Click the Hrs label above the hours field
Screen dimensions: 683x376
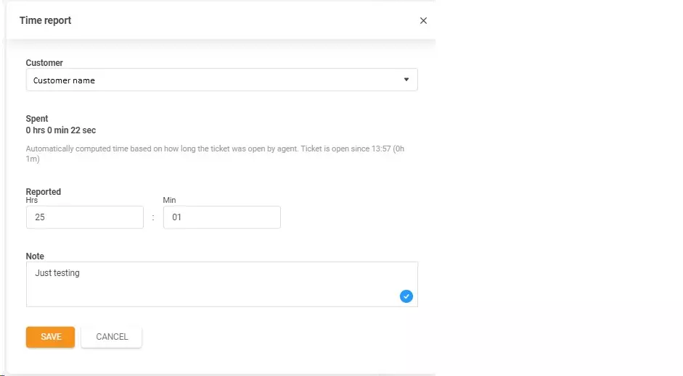32,201
